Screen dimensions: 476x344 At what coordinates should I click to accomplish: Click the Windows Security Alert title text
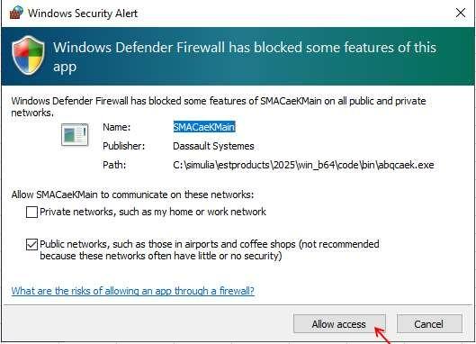pos(83,14)
